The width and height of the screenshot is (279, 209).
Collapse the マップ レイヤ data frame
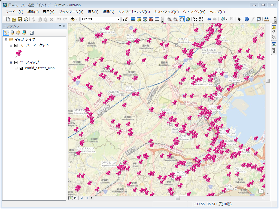6,39
